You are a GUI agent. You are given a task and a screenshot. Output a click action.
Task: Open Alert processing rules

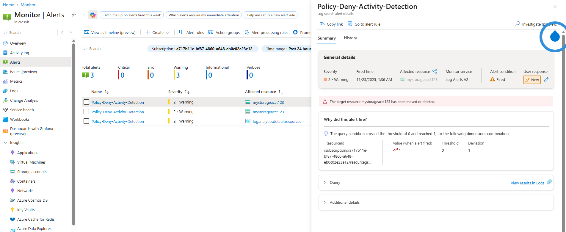pyautogui.click(x=266, y=32)
